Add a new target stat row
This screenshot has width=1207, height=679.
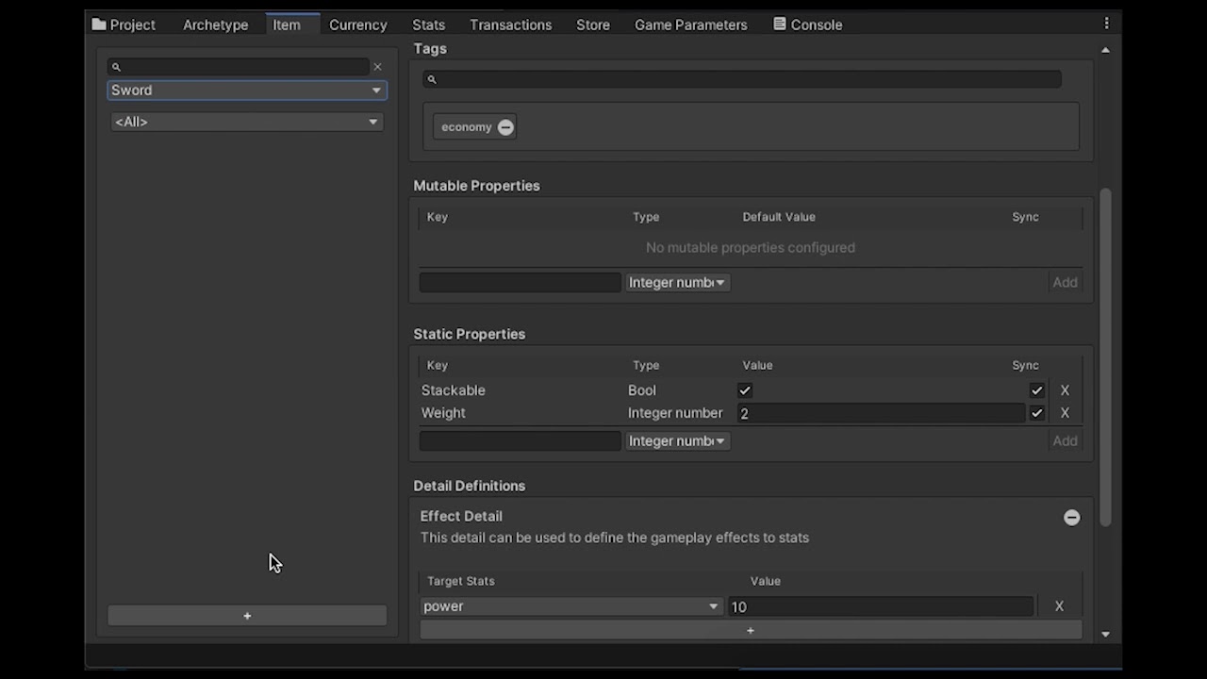click(751, 630)
